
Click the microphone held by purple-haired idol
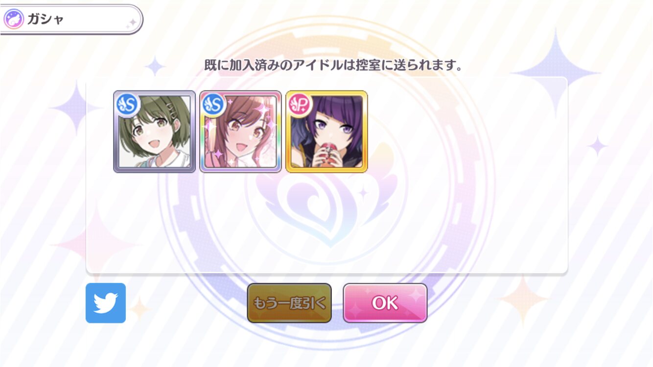coord(327,148)
